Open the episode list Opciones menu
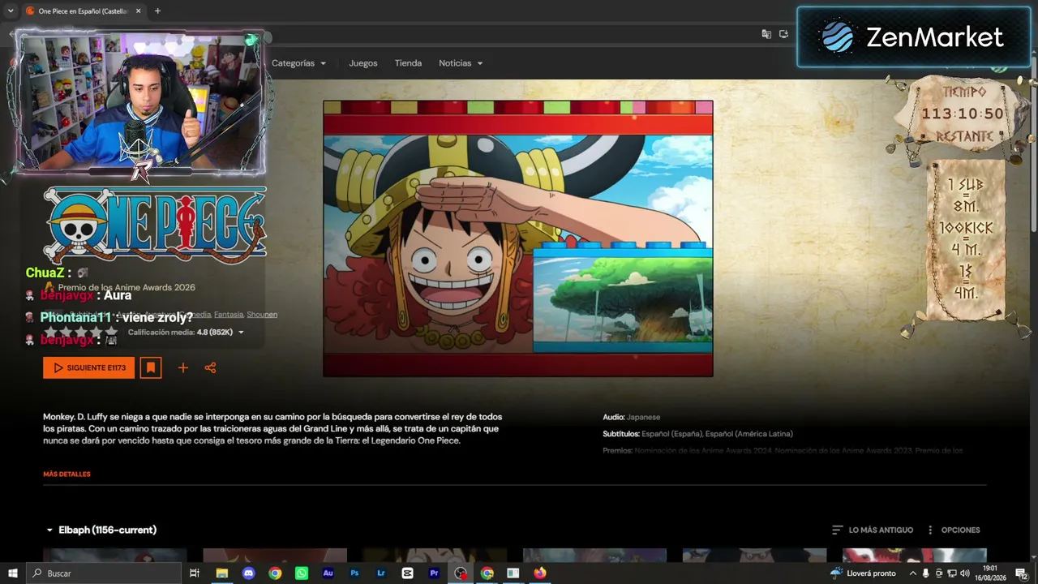This screenshot has width=1038, height=584. tap(953, 530)
